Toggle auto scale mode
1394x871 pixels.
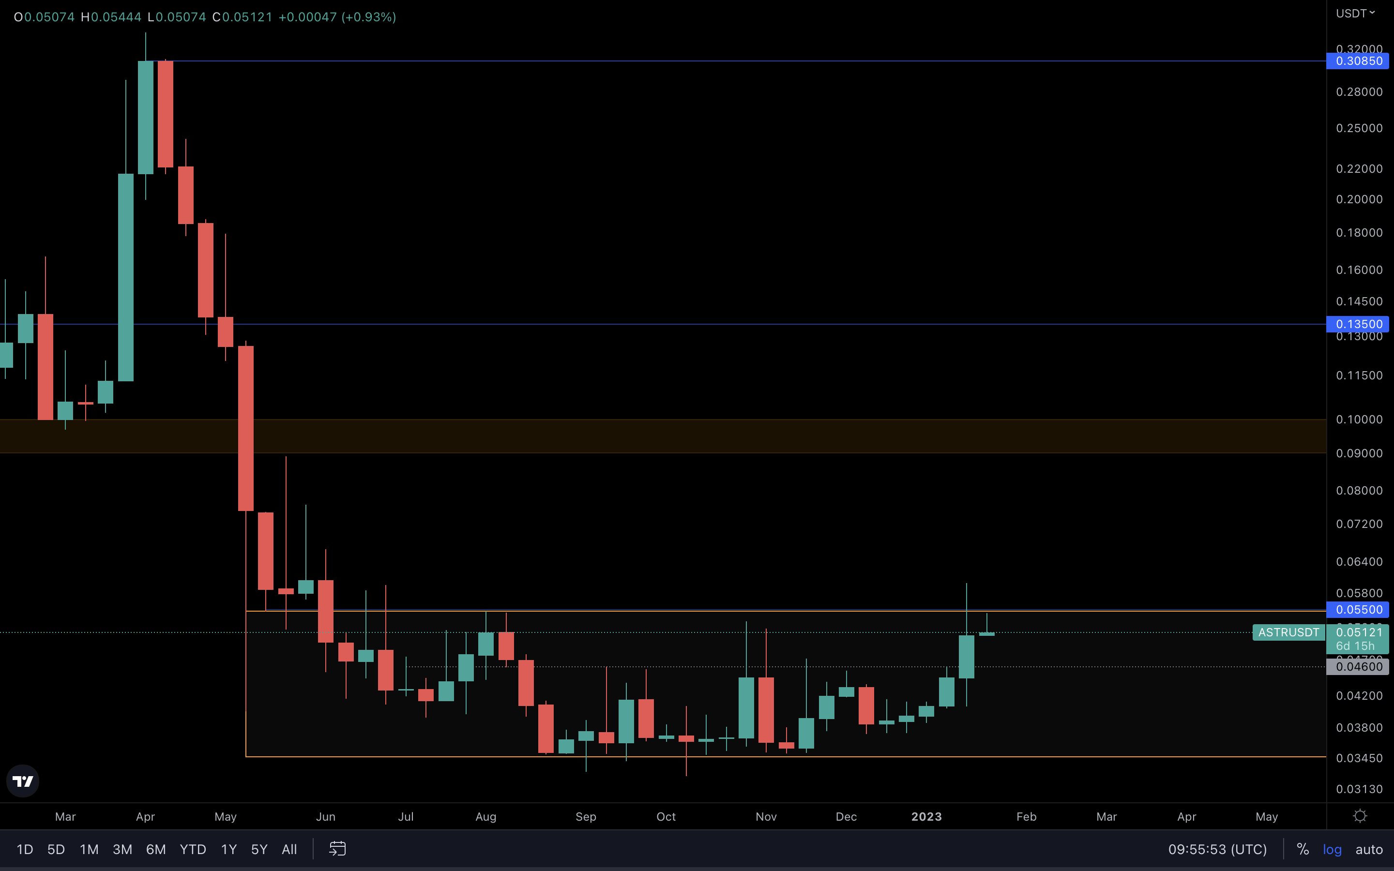[1369, 849]
